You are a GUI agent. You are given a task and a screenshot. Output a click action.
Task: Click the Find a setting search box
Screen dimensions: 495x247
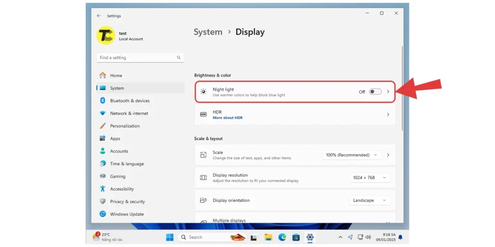tap(140, 57)
